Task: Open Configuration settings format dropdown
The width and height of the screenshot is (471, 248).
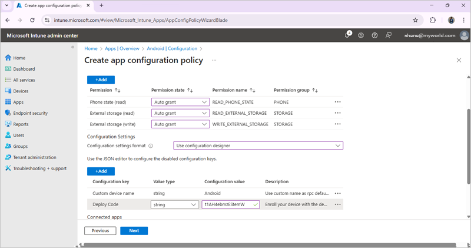Action: click(x=258, y=146)
